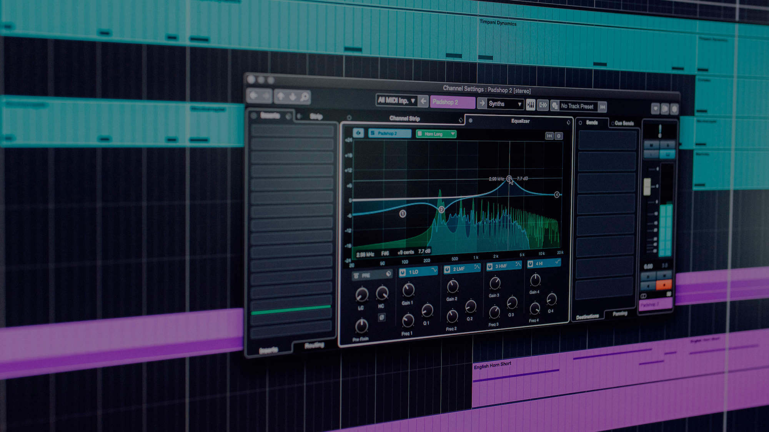Click the filter shape icon on the 2 LMF band

click(478, 267)
